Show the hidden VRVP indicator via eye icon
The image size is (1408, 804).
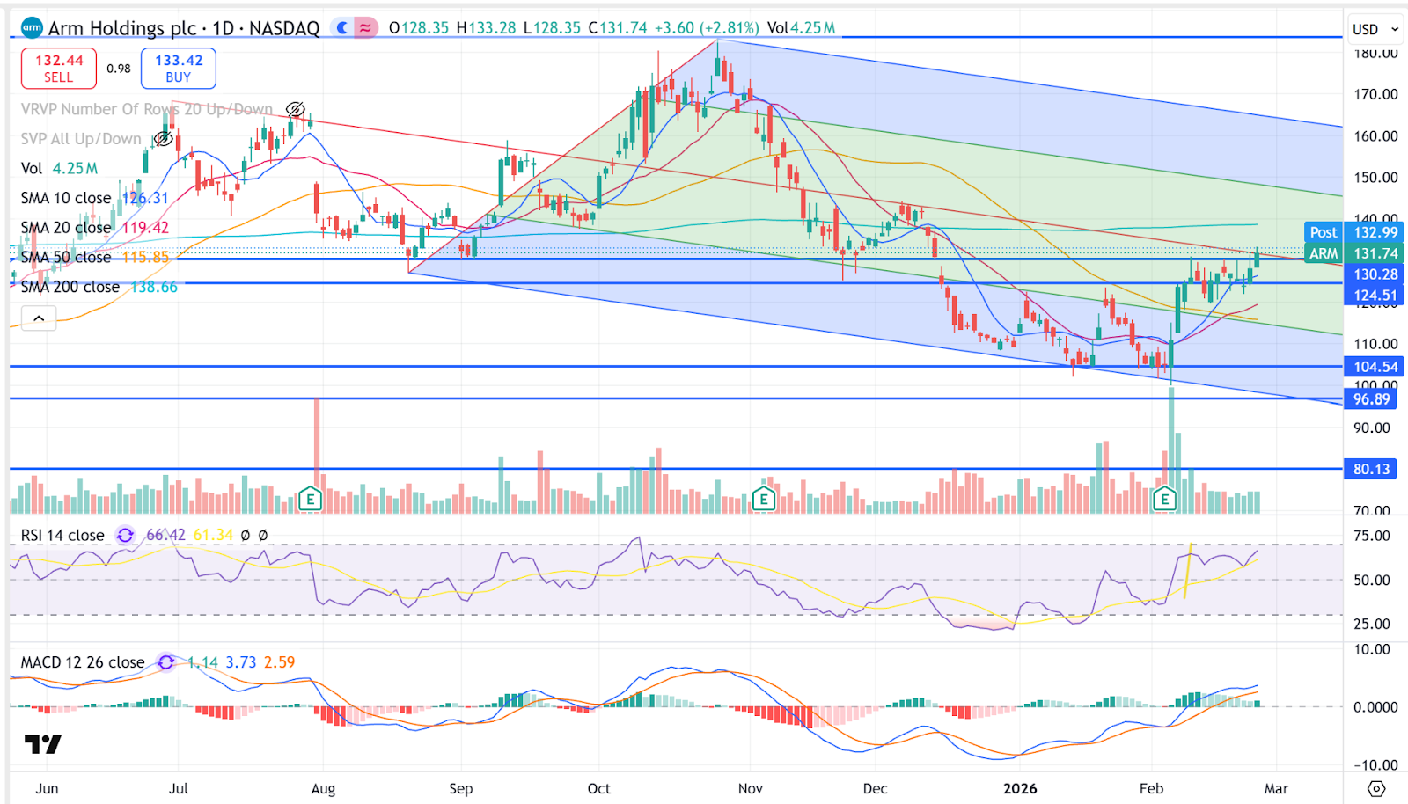[295, 109]
